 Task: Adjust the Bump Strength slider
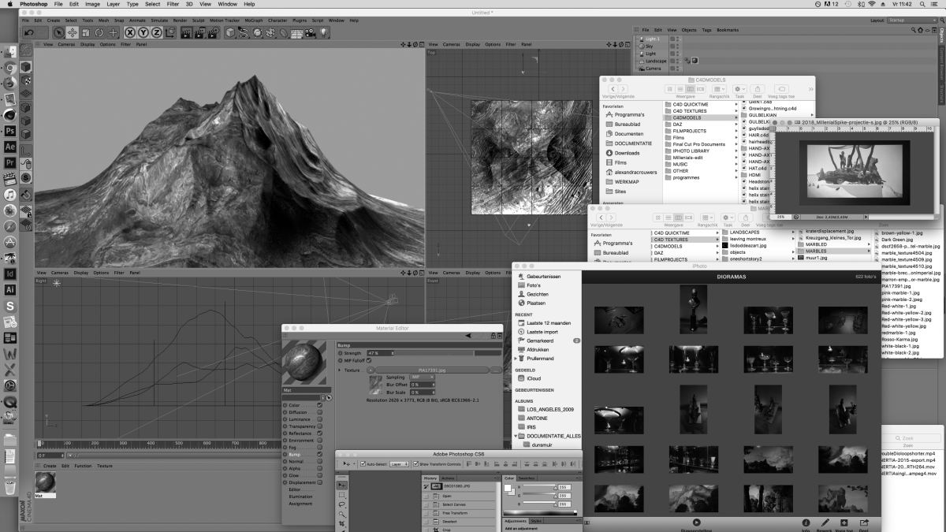click(447, 353)
